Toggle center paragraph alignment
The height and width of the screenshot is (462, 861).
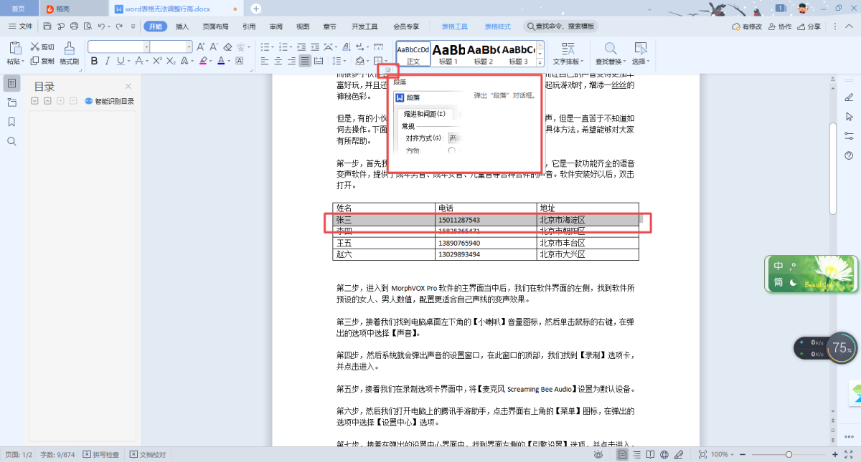click(x=278, y=61)
